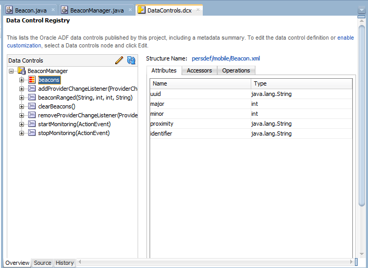Click the DataControls.dcx tab file icon

pyautogui.click(x=141, y=10)
